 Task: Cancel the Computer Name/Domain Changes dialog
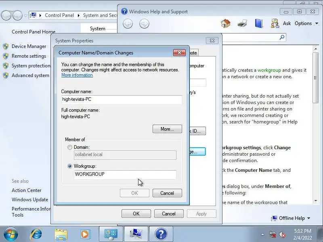click(167, 193)
